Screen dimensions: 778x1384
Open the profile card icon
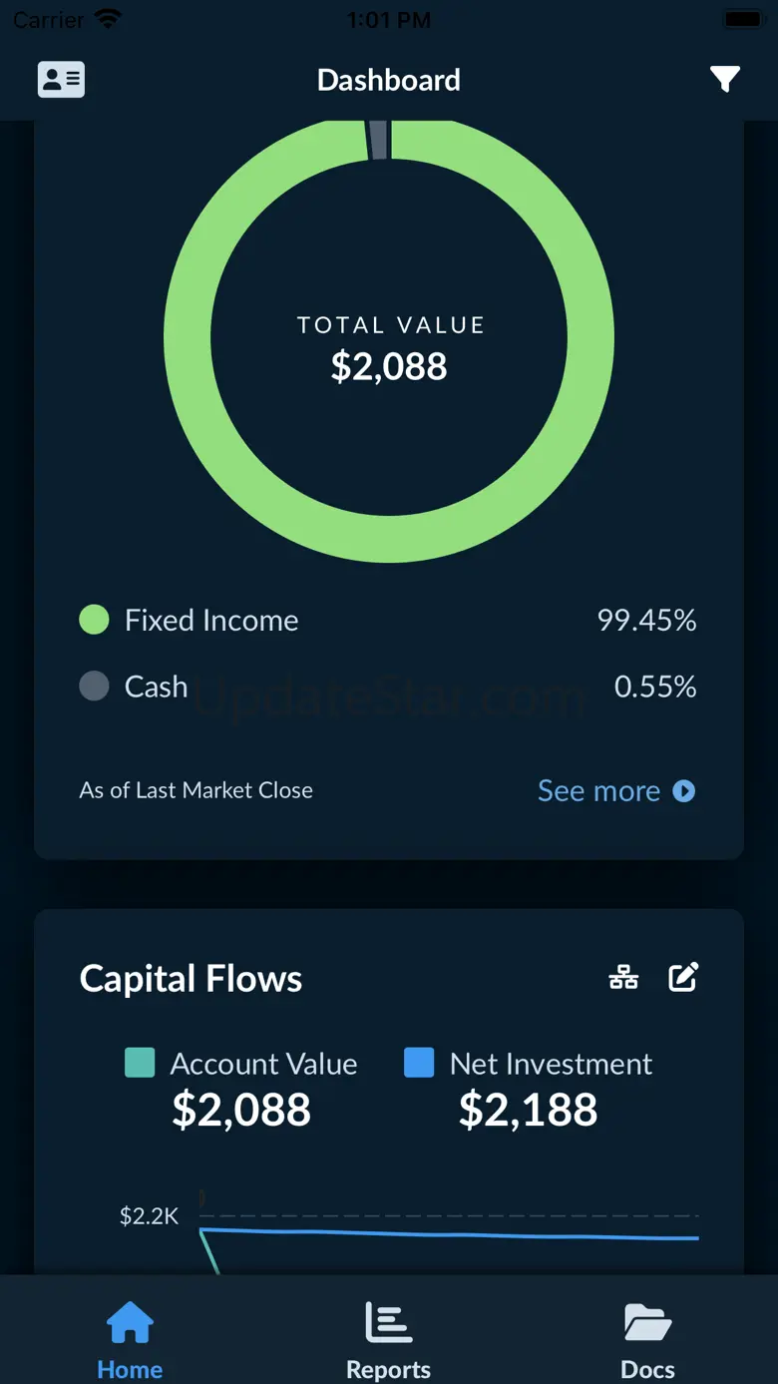click(61, 80)
